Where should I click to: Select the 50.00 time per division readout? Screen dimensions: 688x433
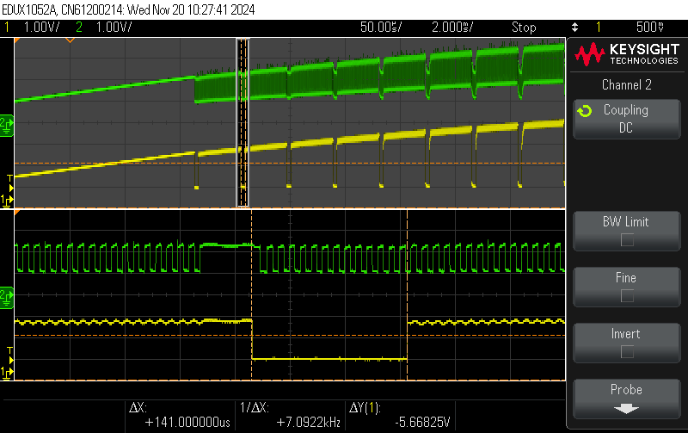pyautogui.click(x=381, y=28)
